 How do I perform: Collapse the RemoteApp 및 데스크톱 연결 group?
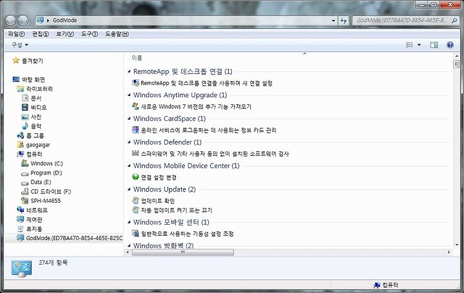tap(129, 71)
